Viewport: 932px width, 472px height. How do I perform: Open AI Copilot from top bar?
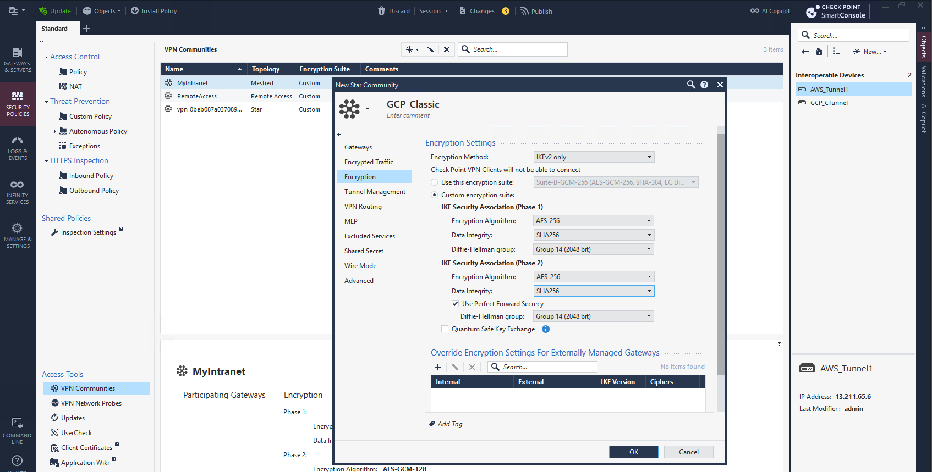[770, 11]
